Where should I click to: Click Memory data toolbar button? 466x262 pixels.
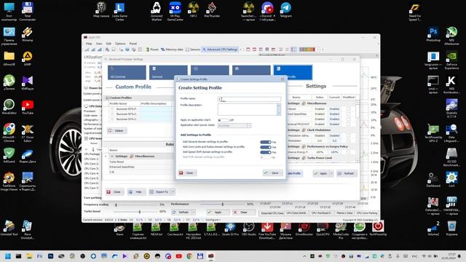pyautogui.click(x=172, y=49)
